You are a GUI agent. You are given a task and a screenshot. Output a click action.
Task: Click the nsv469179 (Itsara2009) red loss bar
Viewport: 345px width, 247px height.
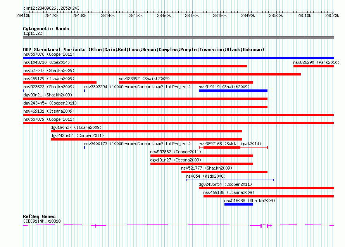(x=60, y=82)
